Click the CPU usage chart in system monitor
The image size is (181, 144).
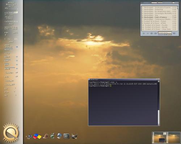[11, 11]
